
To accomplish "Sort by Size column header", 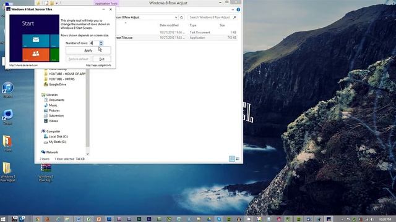I will 222,25.
